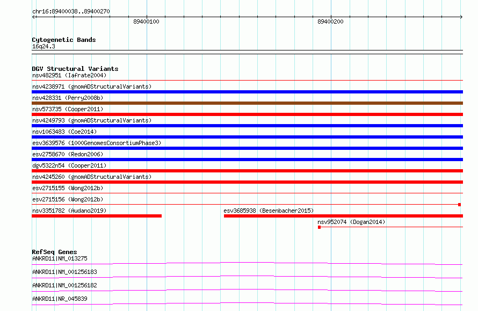Click the blue bar under esv3639576
This screenshot has width=478, height=311.
pyautogui.click(x=247, y=148)
